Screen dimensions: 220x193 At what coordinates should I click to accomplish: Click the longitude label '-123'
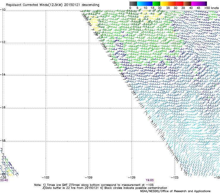[x=175, y=178]
